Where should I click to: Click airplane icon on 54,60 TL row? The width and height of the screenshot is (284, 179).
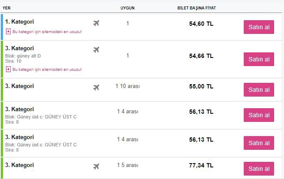pos(96,23)
